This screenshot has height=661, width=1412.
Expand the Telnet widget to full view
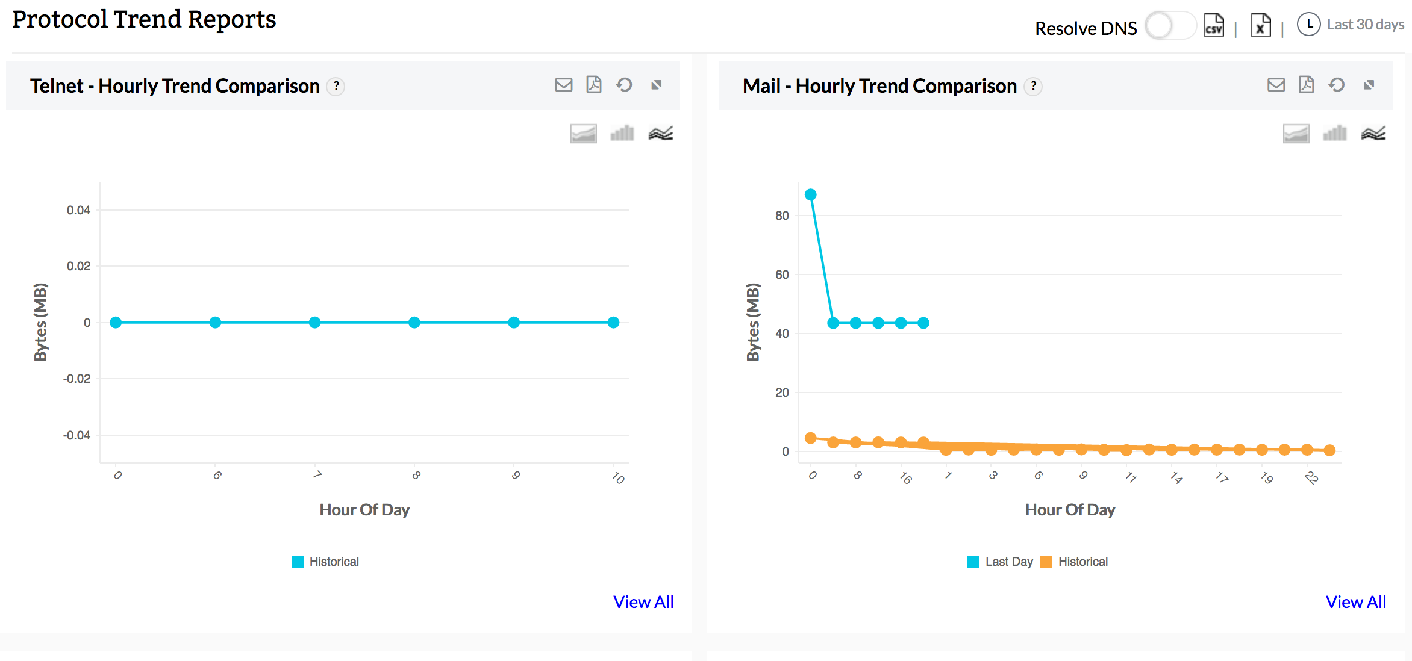(x=657, y=85)
